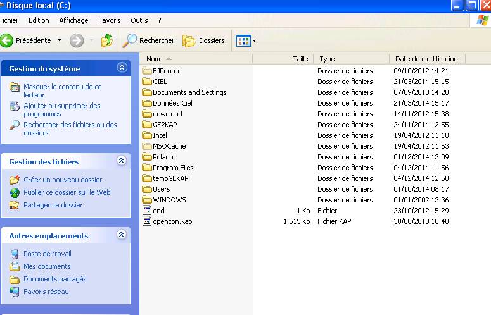Select the date 01/01/2002 12:36
Image resolution: width=491 pixels, height=315 pixels.
coord(421,200)
